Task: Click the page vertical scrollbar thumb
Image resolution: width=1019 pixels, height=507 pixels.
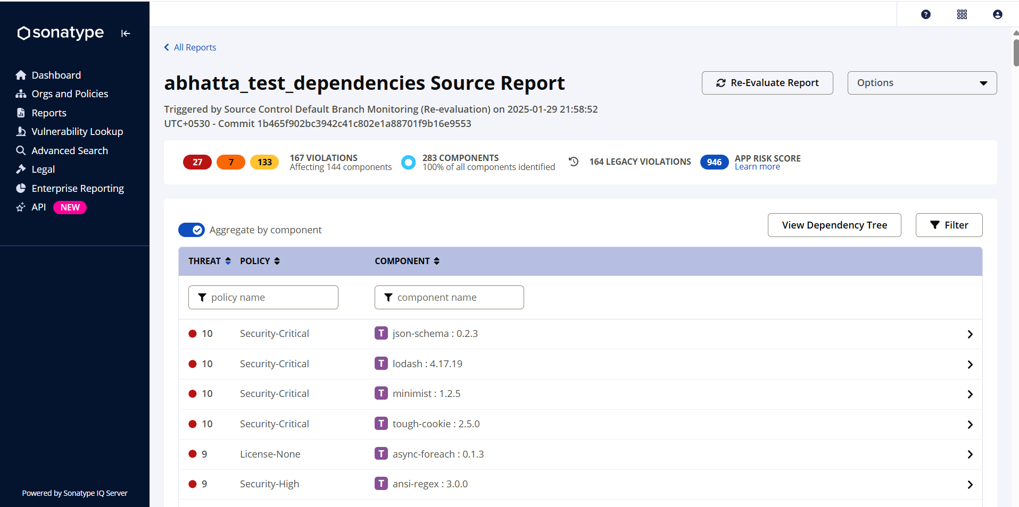Action: click(1016, 53)
